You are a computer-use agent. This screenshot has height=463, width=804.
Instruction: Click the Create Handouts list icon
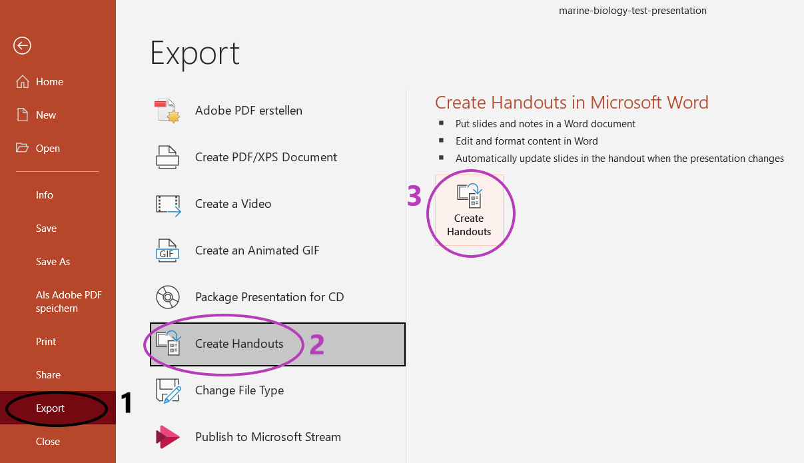point(168,344)
